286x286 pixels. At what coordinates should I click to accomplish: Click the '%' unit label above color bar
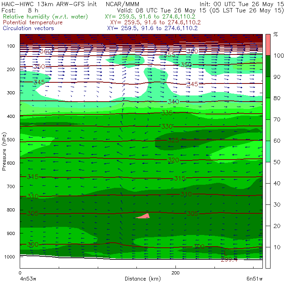tap(276, 34)
